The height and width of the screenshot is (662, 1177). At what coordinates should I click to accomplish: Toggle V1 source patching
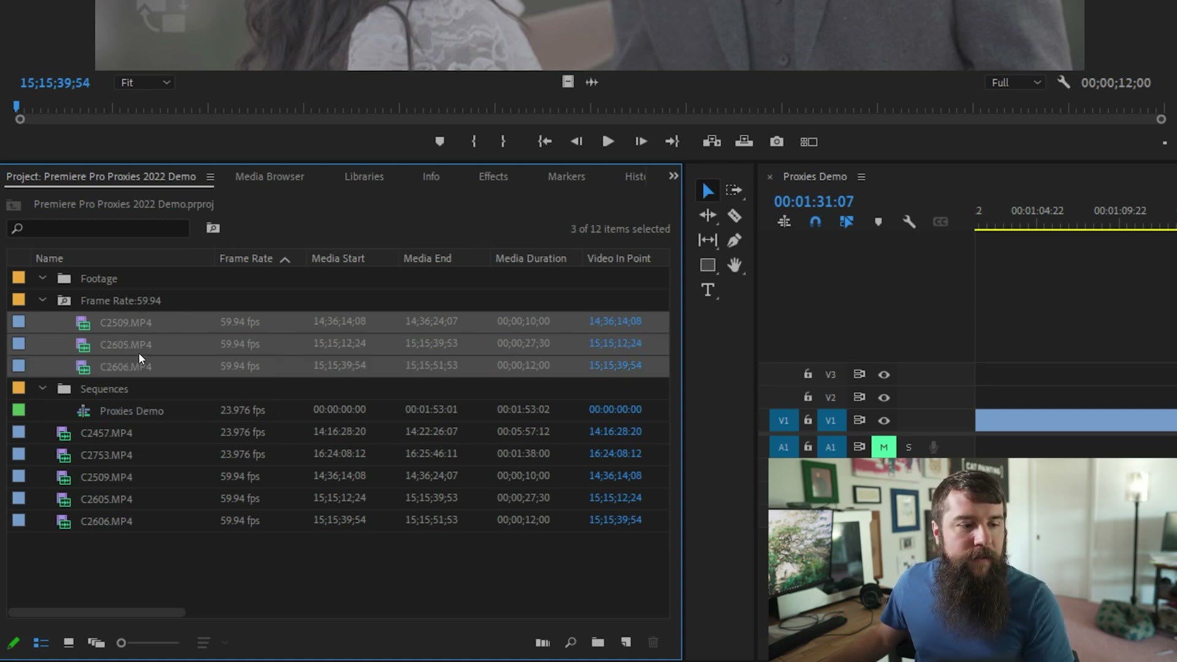coord(783,420)
